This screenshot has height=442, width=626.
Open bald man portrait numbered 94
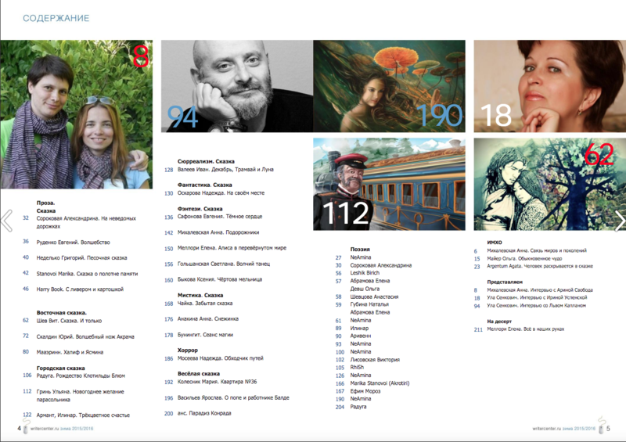[x=237, y=86]
